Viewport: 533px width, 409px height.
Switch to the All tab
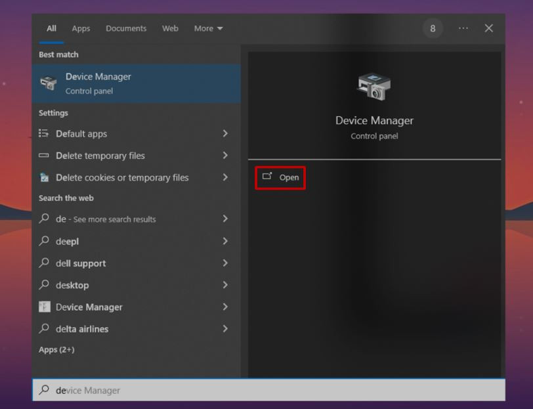pos(51,29)
